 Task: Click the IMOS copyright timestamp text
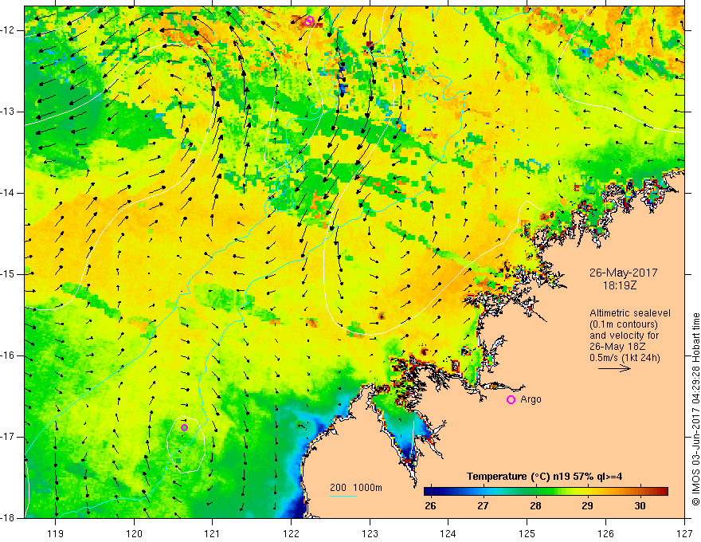(x=695, y=410)
